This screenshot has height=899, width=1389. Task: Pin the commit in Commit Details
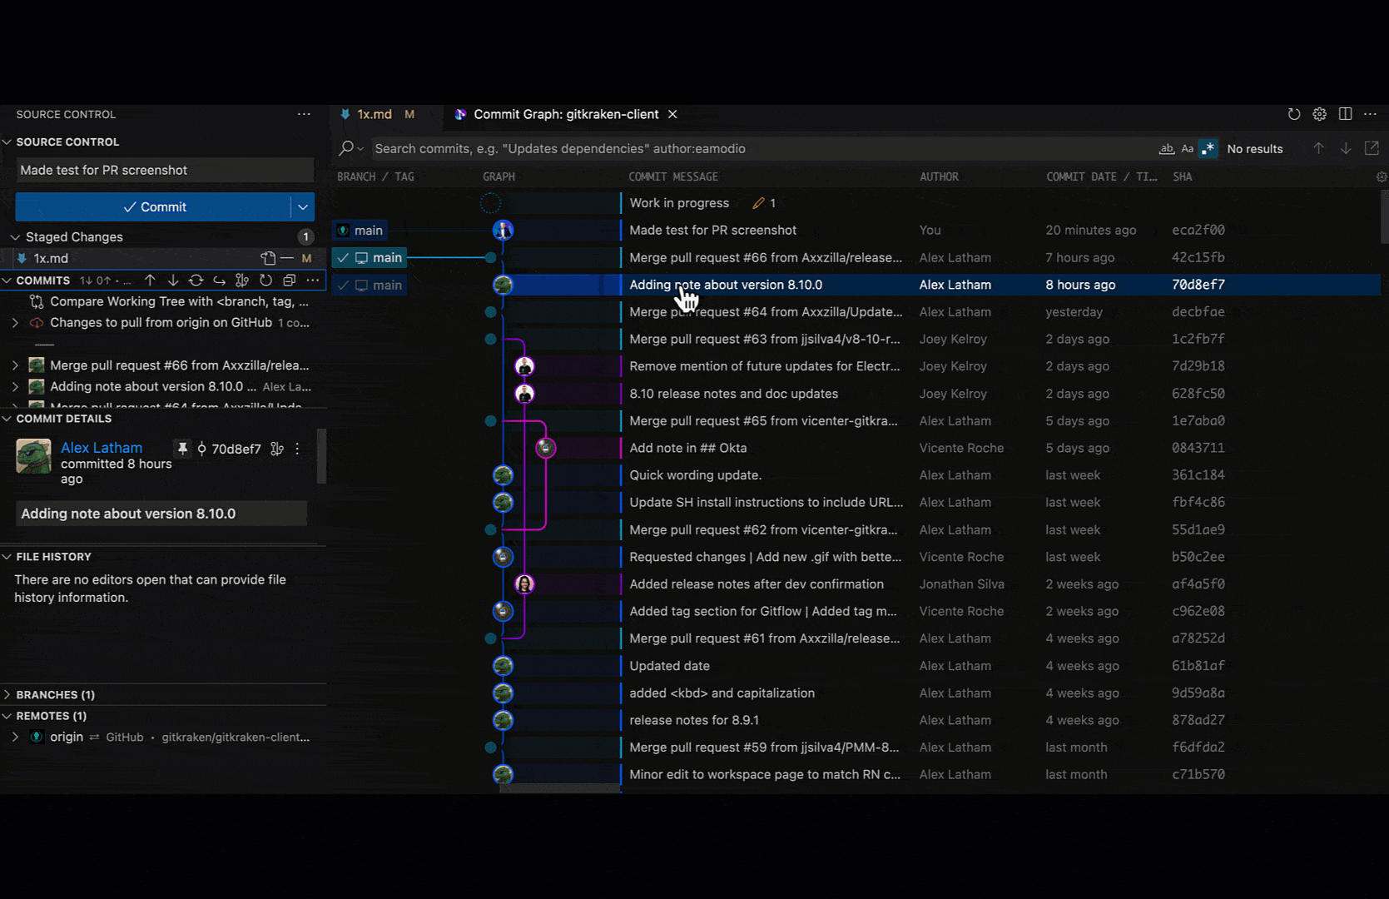point(182,449)
